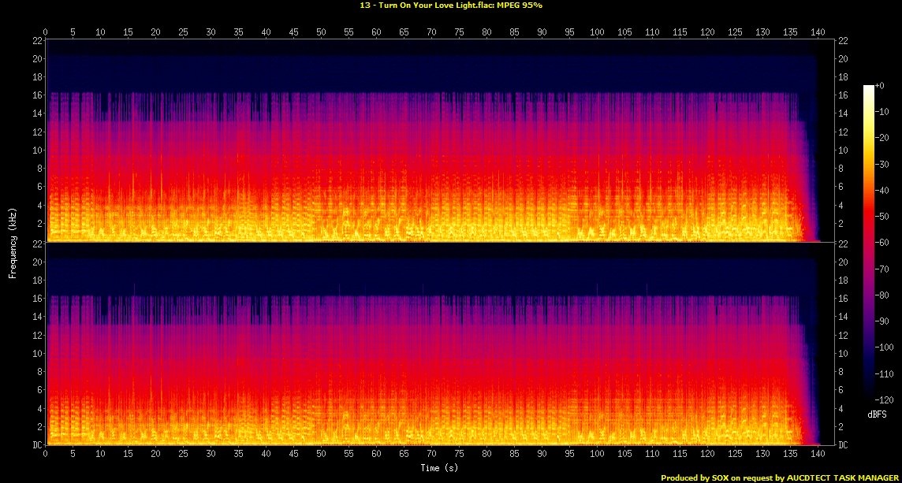Viewport: 902px width, 483px height.
Task: Click the 16 kHz label on the upper channel's left axis
Action: 36,95
